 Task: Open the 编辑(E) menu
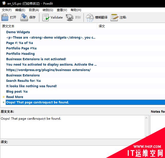[20, 10]
